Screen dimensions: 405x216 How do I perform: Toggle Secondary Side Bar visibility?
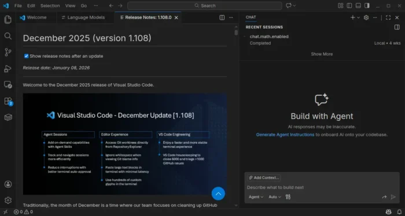[x=367, y=5]
